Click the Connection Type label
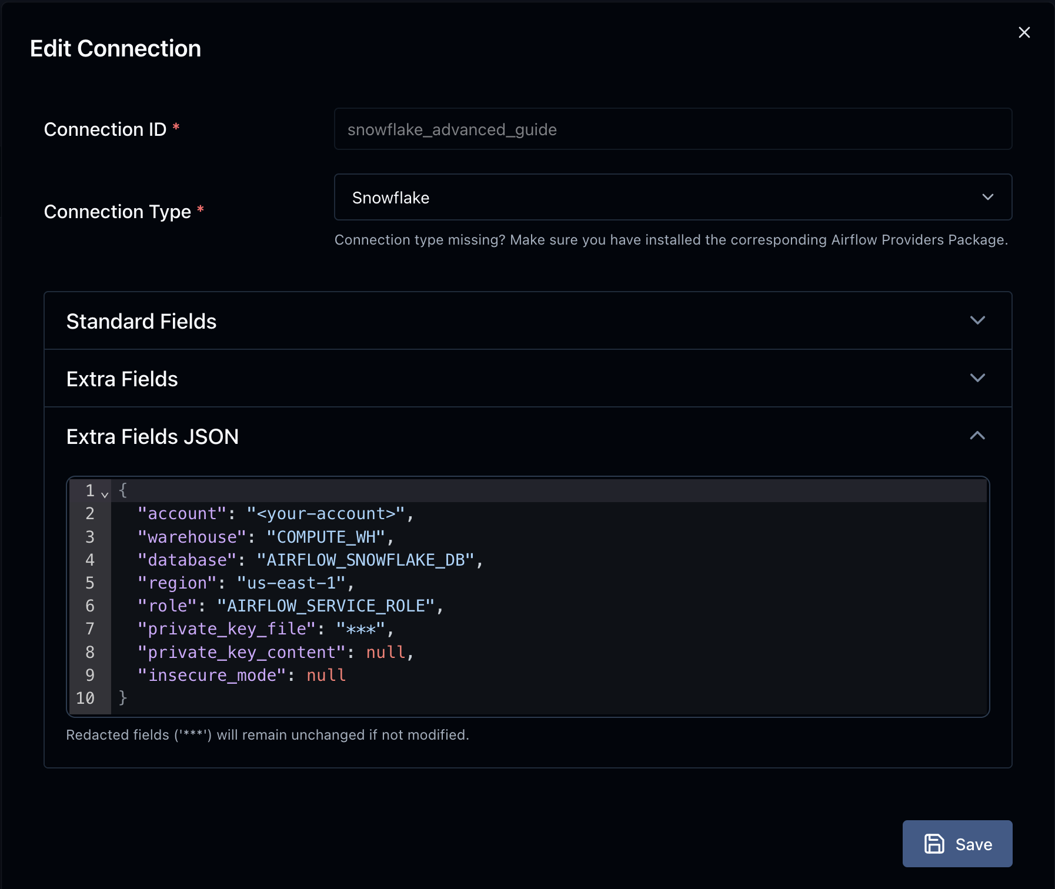Screen dimensions: 1055x889 pyautogui.click(x=118, y=212)
